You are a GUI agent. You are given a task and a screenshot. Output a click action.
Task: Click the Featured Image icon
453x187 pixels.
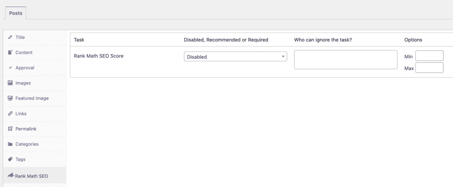point(10,98)
